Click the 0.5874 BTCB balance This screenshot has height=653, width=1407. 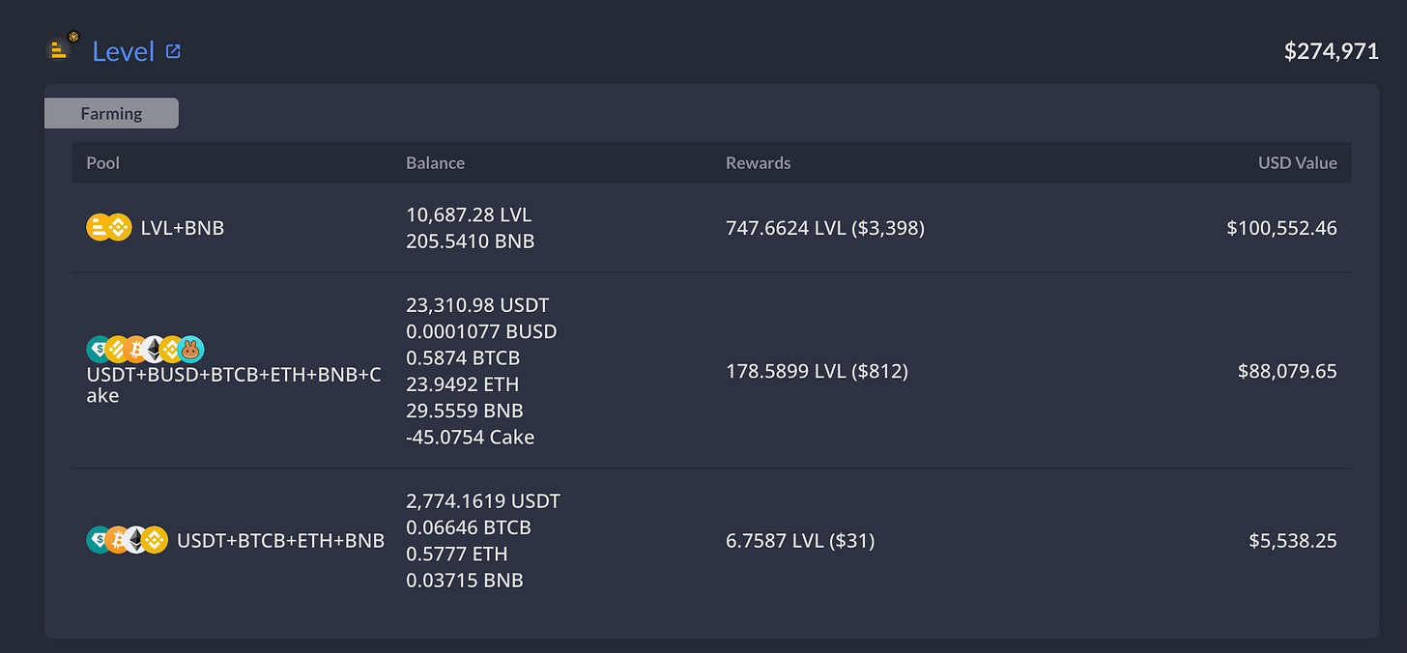pyautogui.click(x=463, y=358)
